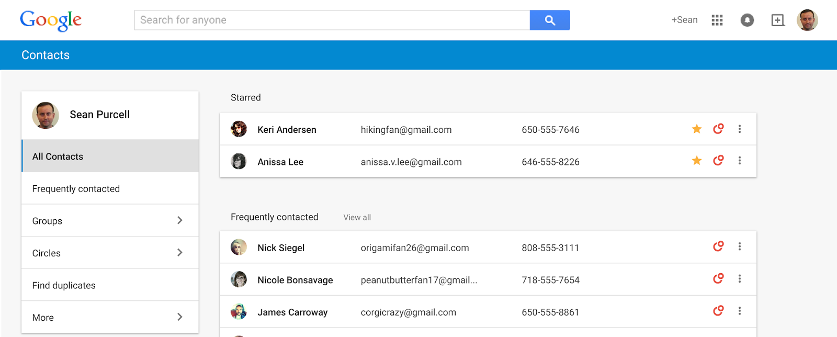This screenshot has width=837, height=337.
Task: Click the share/add post icon
Action: click(777, 20)
